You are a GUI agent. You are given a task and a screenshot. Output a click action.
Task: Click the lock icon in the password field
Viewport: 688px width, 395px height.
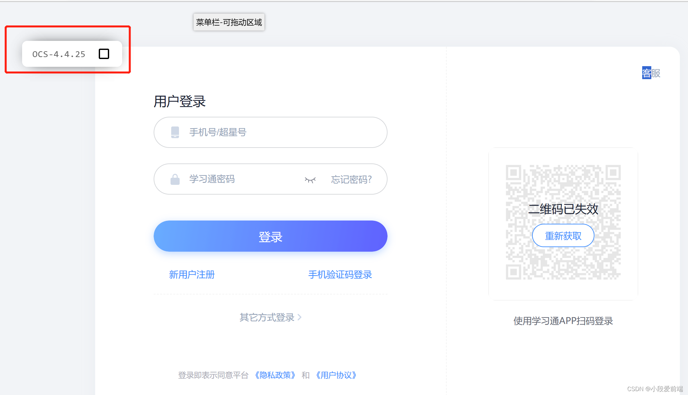(x=175, y=179)
